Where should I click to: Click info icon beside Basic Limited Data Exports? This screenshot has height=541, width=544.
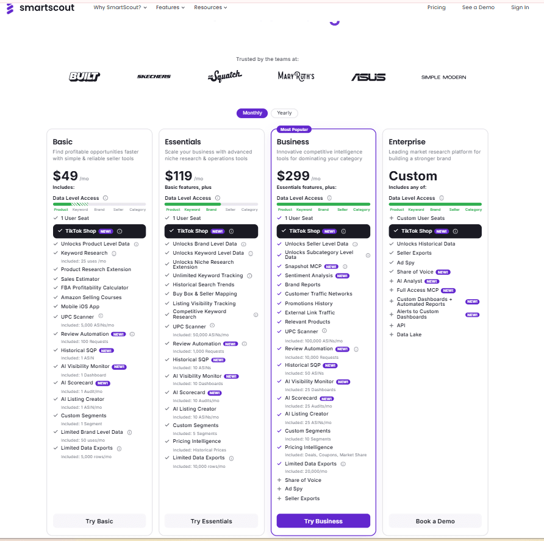[x=119, y=448]
